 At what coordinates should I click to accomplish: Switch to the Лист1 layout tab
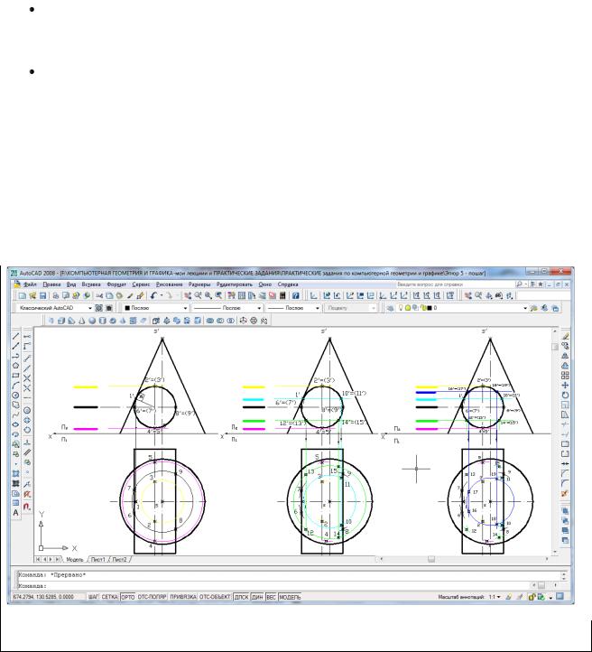pos(98,559)
